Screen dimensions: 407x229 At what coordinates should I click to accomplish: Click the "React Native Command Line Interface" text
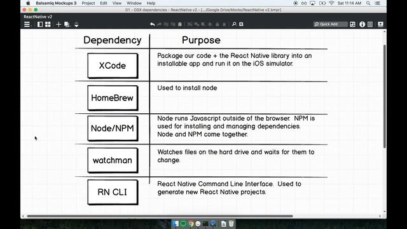[x=229, y=188]
